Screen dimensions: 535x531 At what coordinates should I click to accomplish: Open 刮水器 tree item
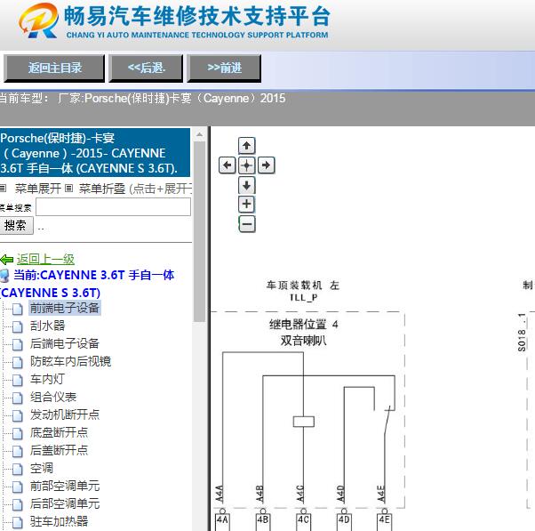point(47,326)
